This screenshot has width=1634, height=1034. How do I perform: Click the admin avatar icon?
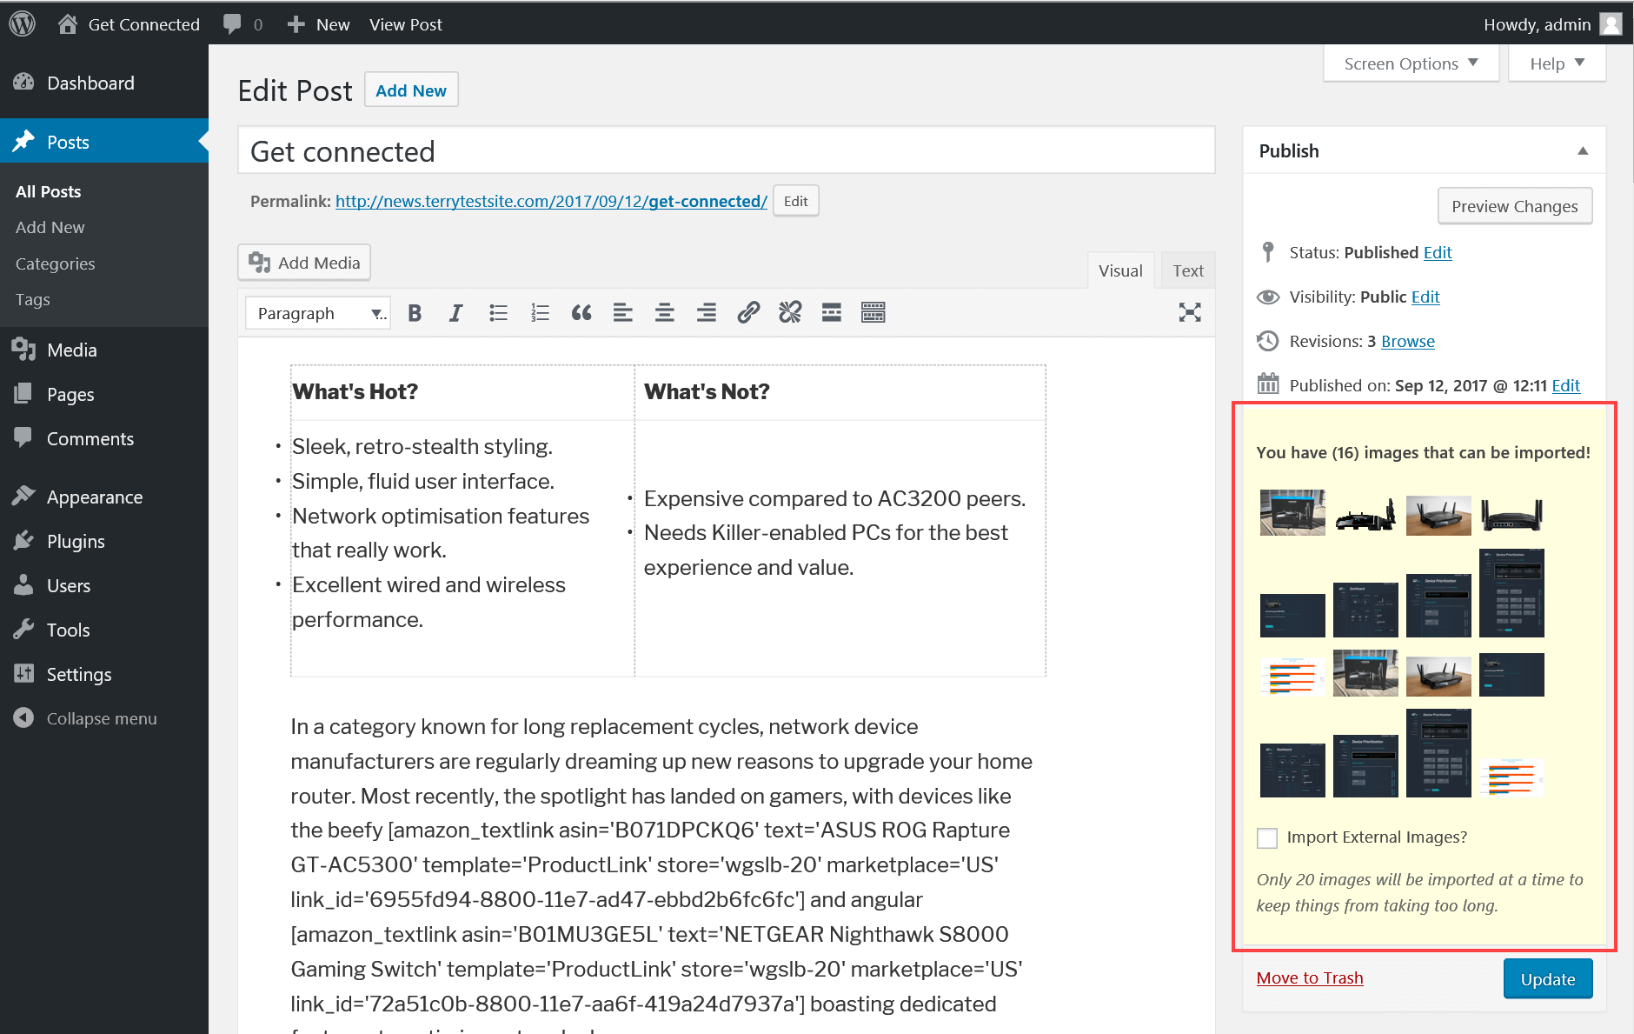(1611, 23)
